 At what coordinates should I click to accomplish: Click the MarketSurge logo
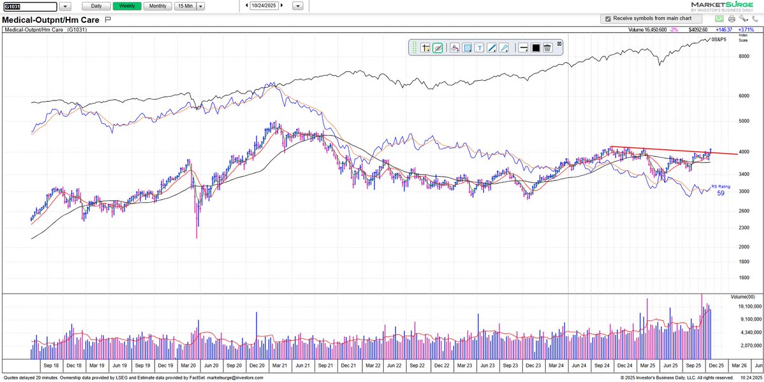722,7
